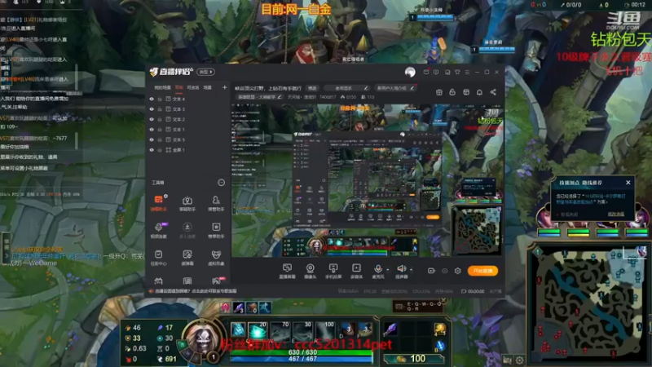Open the video link tool with purple badge

coord(158,230)
